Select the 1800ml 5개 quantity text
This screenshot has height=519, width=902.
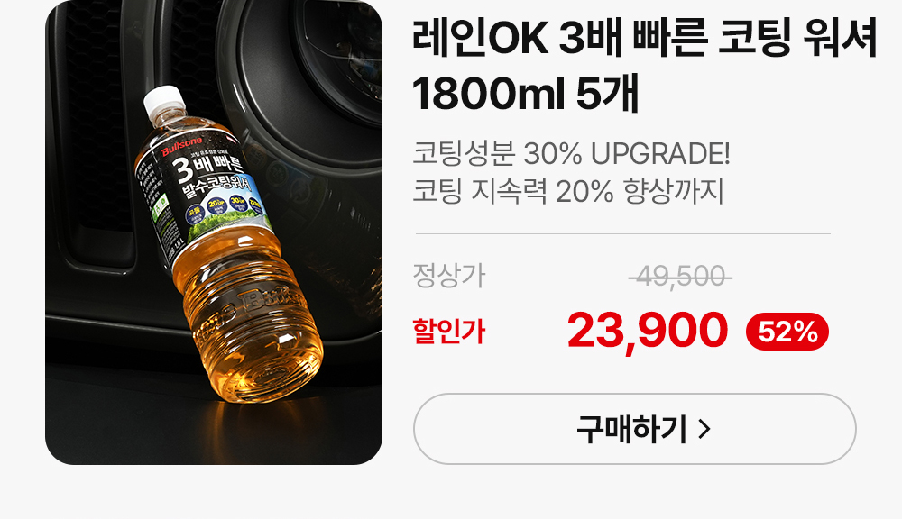pos(525,94)
